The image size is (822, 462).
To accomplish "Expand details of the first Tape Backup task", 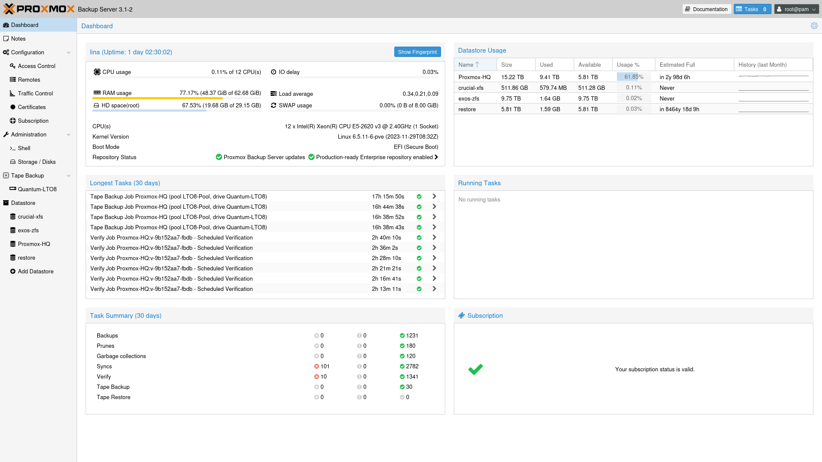I will [x=434, y=196].
